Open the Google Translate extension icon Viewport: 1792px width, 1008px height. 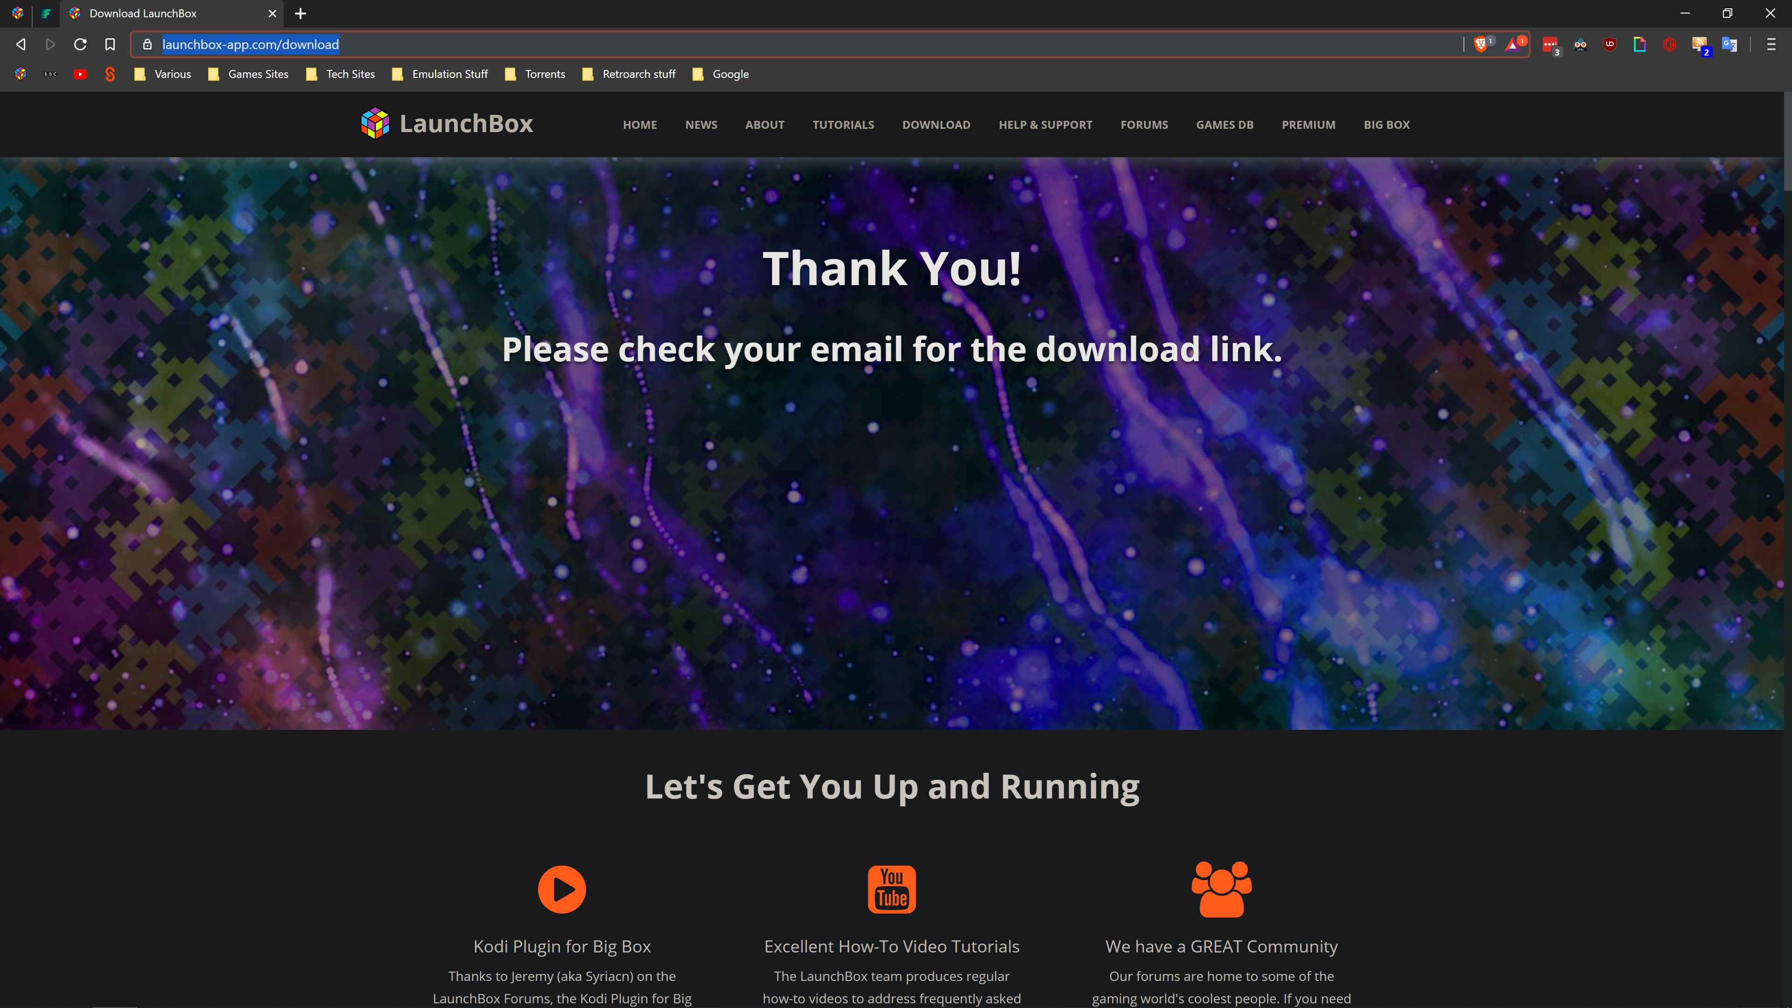click(1729, 44)
